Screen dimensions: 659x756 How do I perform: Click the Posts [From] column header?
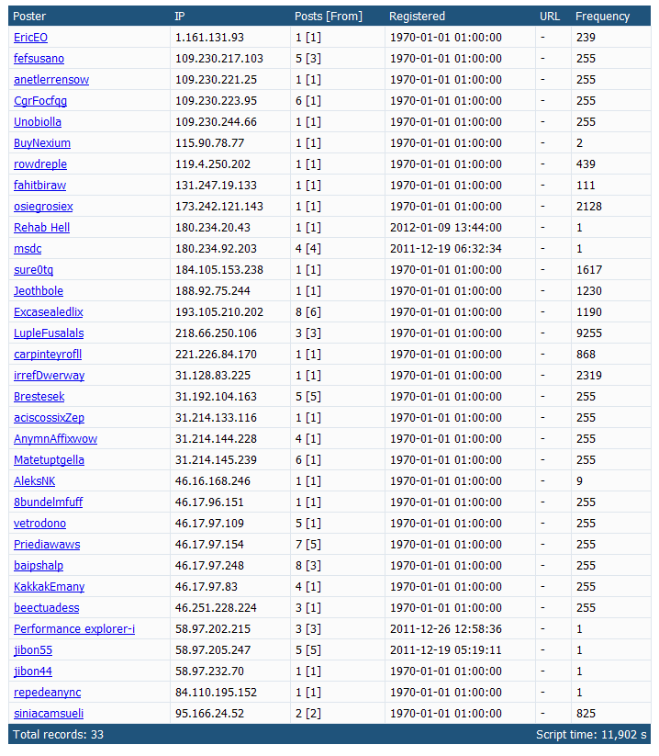tap(328, 16)
